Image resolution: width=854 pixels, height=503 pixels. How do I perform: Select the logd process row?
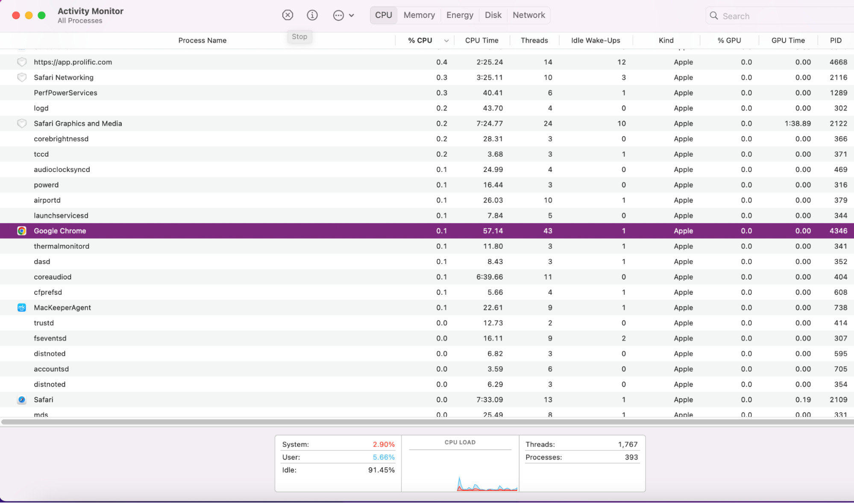pyautogui.click(x=427, y=108)
